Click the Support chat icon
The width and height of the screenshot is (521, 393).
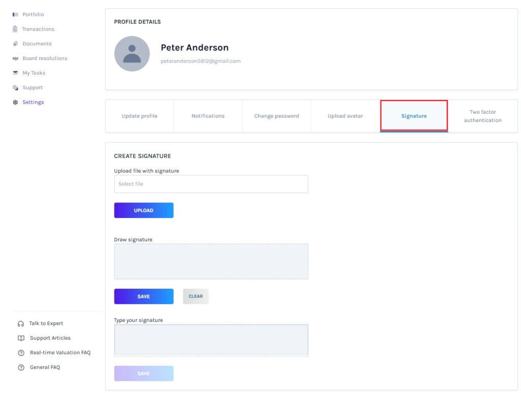point(15,87)
